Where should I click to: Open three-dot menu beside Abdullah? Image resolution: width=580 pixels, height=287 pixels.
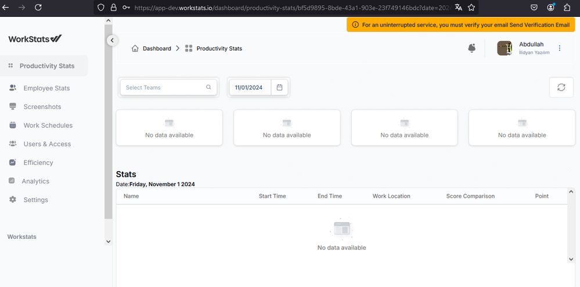tap(559, 48)
